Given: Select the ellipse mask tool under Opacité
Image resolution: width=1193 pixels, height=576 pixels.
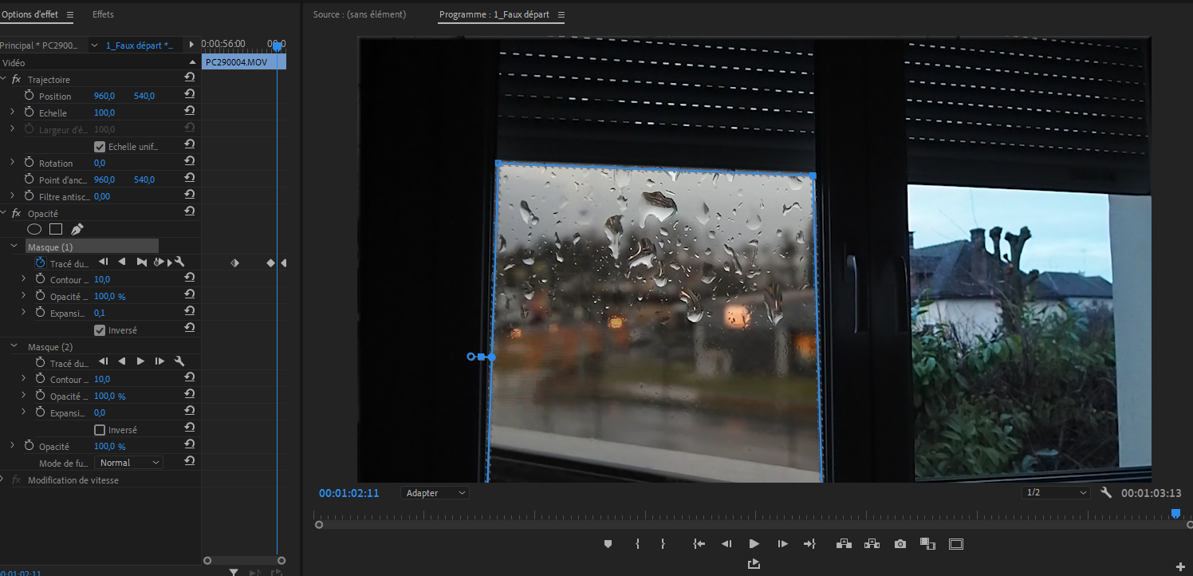Looking at the screenshot, I should tap(34, 230).
